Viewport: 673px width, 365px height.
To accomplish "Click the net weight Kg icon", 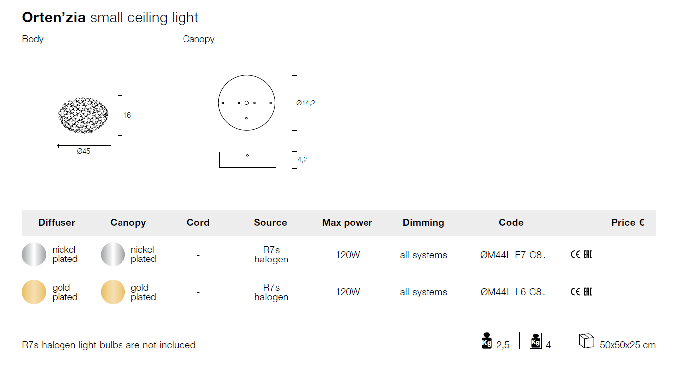I will [487, 341].
